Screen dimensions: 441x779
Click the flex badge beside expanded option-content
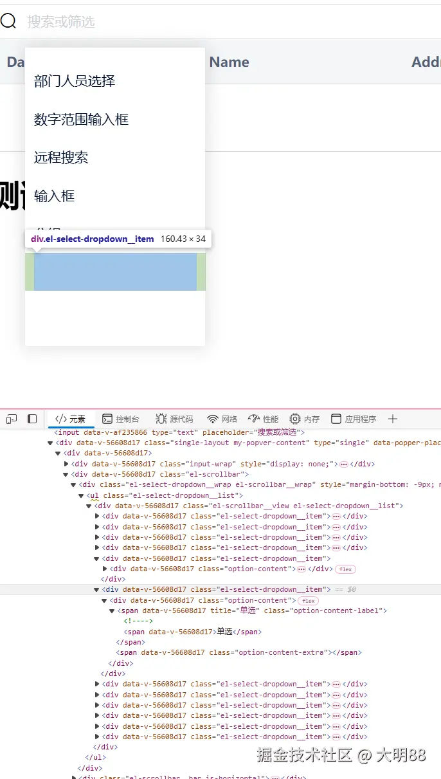(x=309, y=600)
